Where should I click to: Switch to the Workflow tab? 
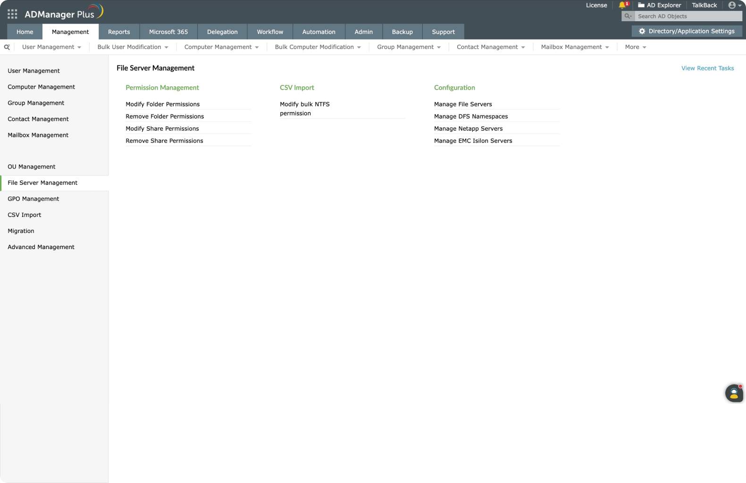click(x=270, y=32)
